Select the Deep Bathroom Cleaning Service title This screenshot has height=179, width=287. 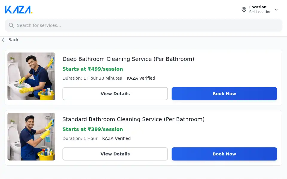point(128,59)
